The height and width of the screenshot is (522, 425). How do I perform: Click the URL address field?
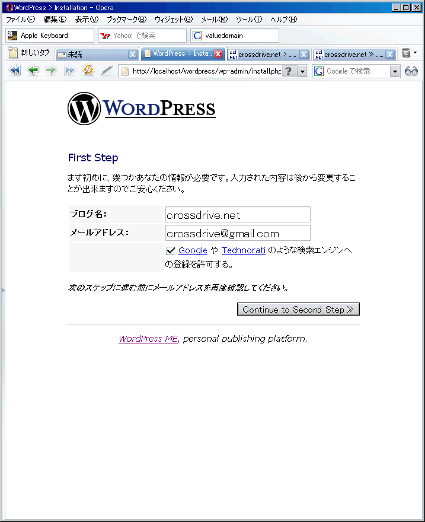pyautogui.click(x=206, y=71)
